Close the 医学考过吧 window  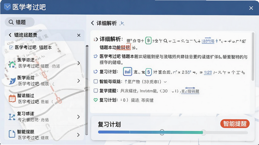(x=251, y=8)
